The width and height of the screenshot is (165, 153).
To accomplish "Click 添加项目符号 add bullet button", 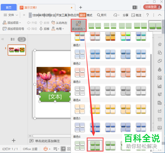I will [13, 29].
